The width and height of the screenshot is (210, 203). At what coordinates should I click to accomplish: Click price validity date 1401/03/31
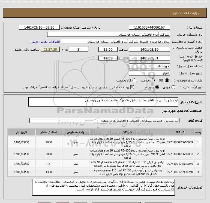tap(149, 58)
